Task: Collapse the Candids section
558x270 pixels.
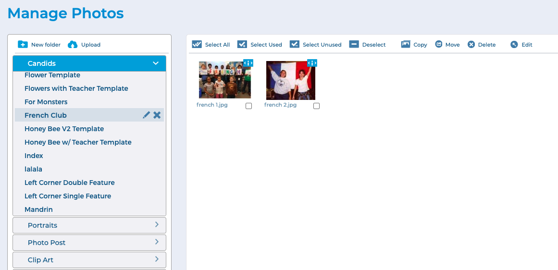Action: point(155,63)
